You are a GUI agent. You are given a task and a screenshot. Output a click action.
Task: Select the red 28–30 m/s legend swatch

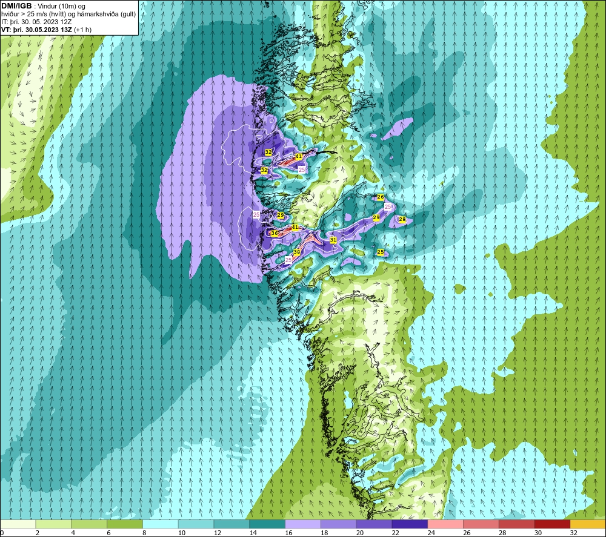point(517,524)
